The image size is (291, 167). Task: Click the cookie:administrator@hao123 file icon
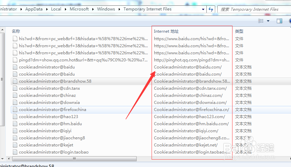click(15, 117)
